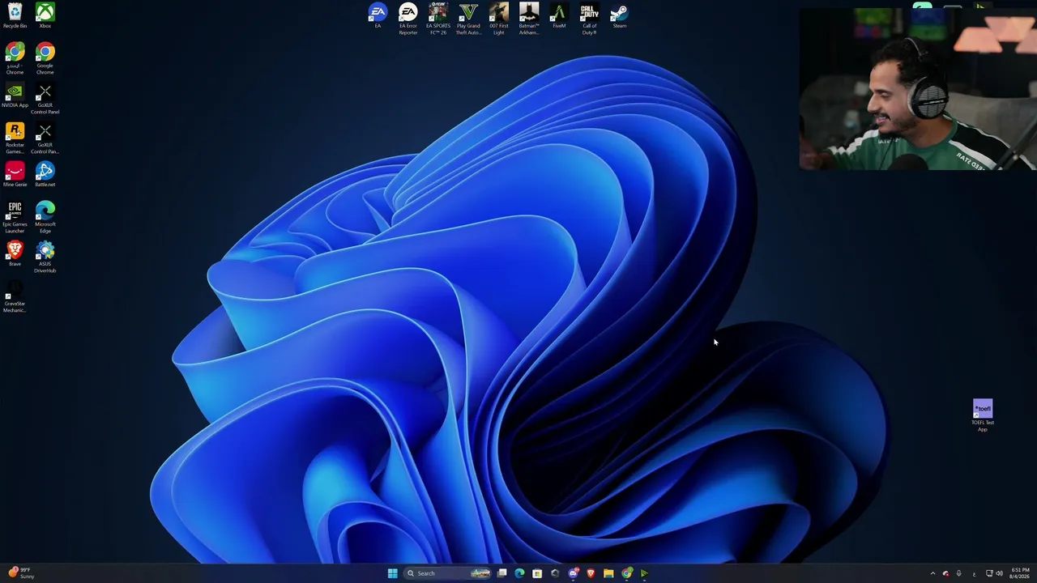Select the EA Error Reporter shortcut

408,19
